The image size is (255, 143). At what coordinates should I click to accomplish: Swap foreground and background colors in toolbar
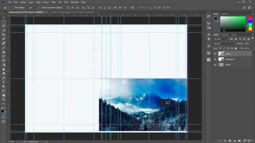tap(5, 108)
